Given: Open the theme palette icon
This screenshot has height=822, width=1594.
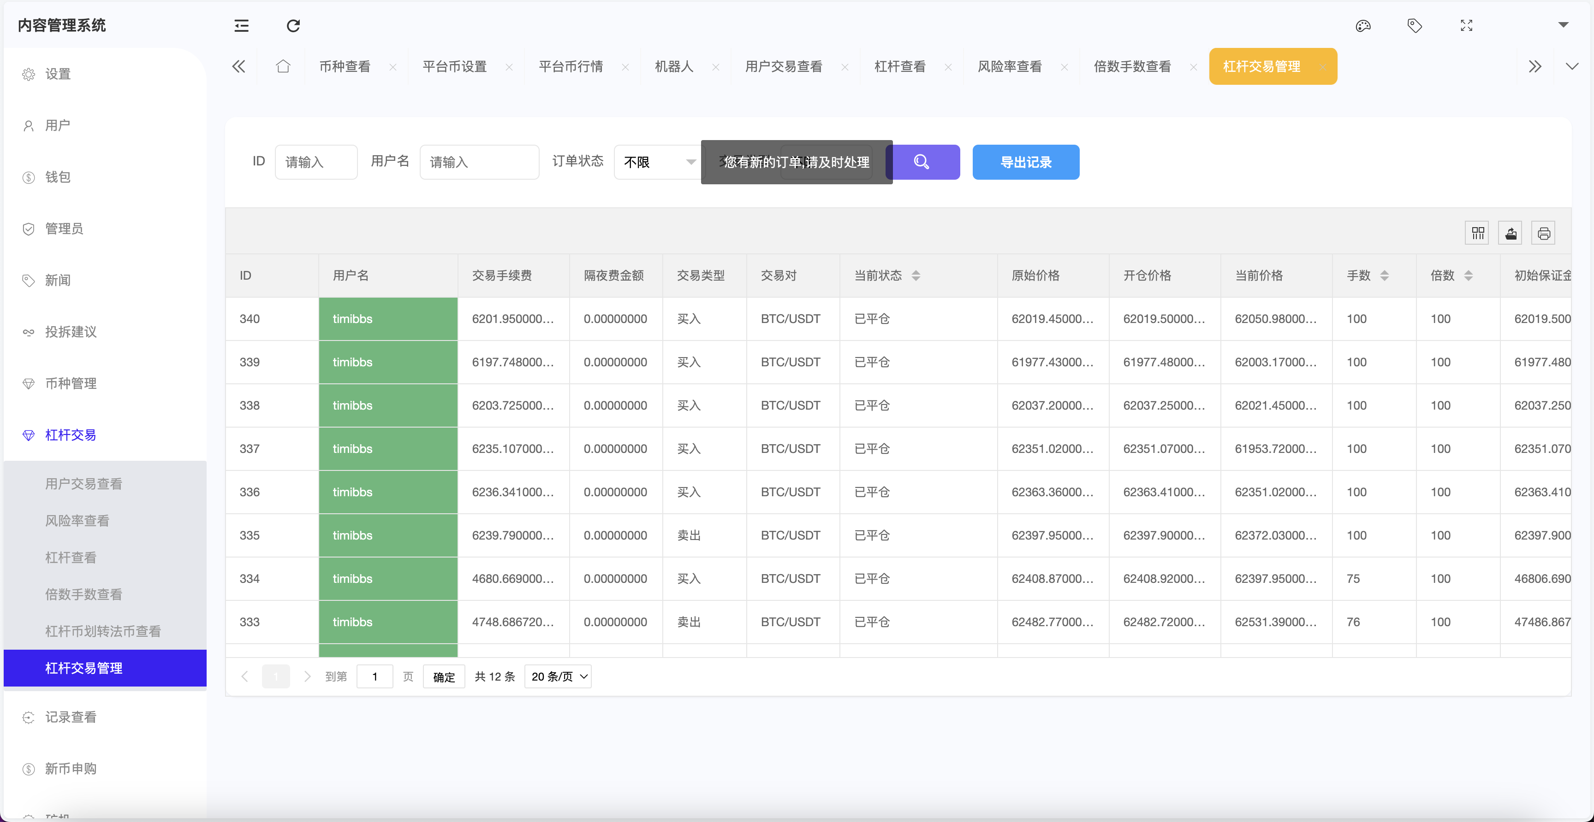Looking at the screenshot, I should [x=1362, y=25].
